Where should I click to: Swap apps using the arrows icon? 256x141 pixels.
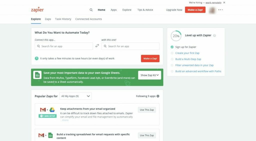point(97,46)
